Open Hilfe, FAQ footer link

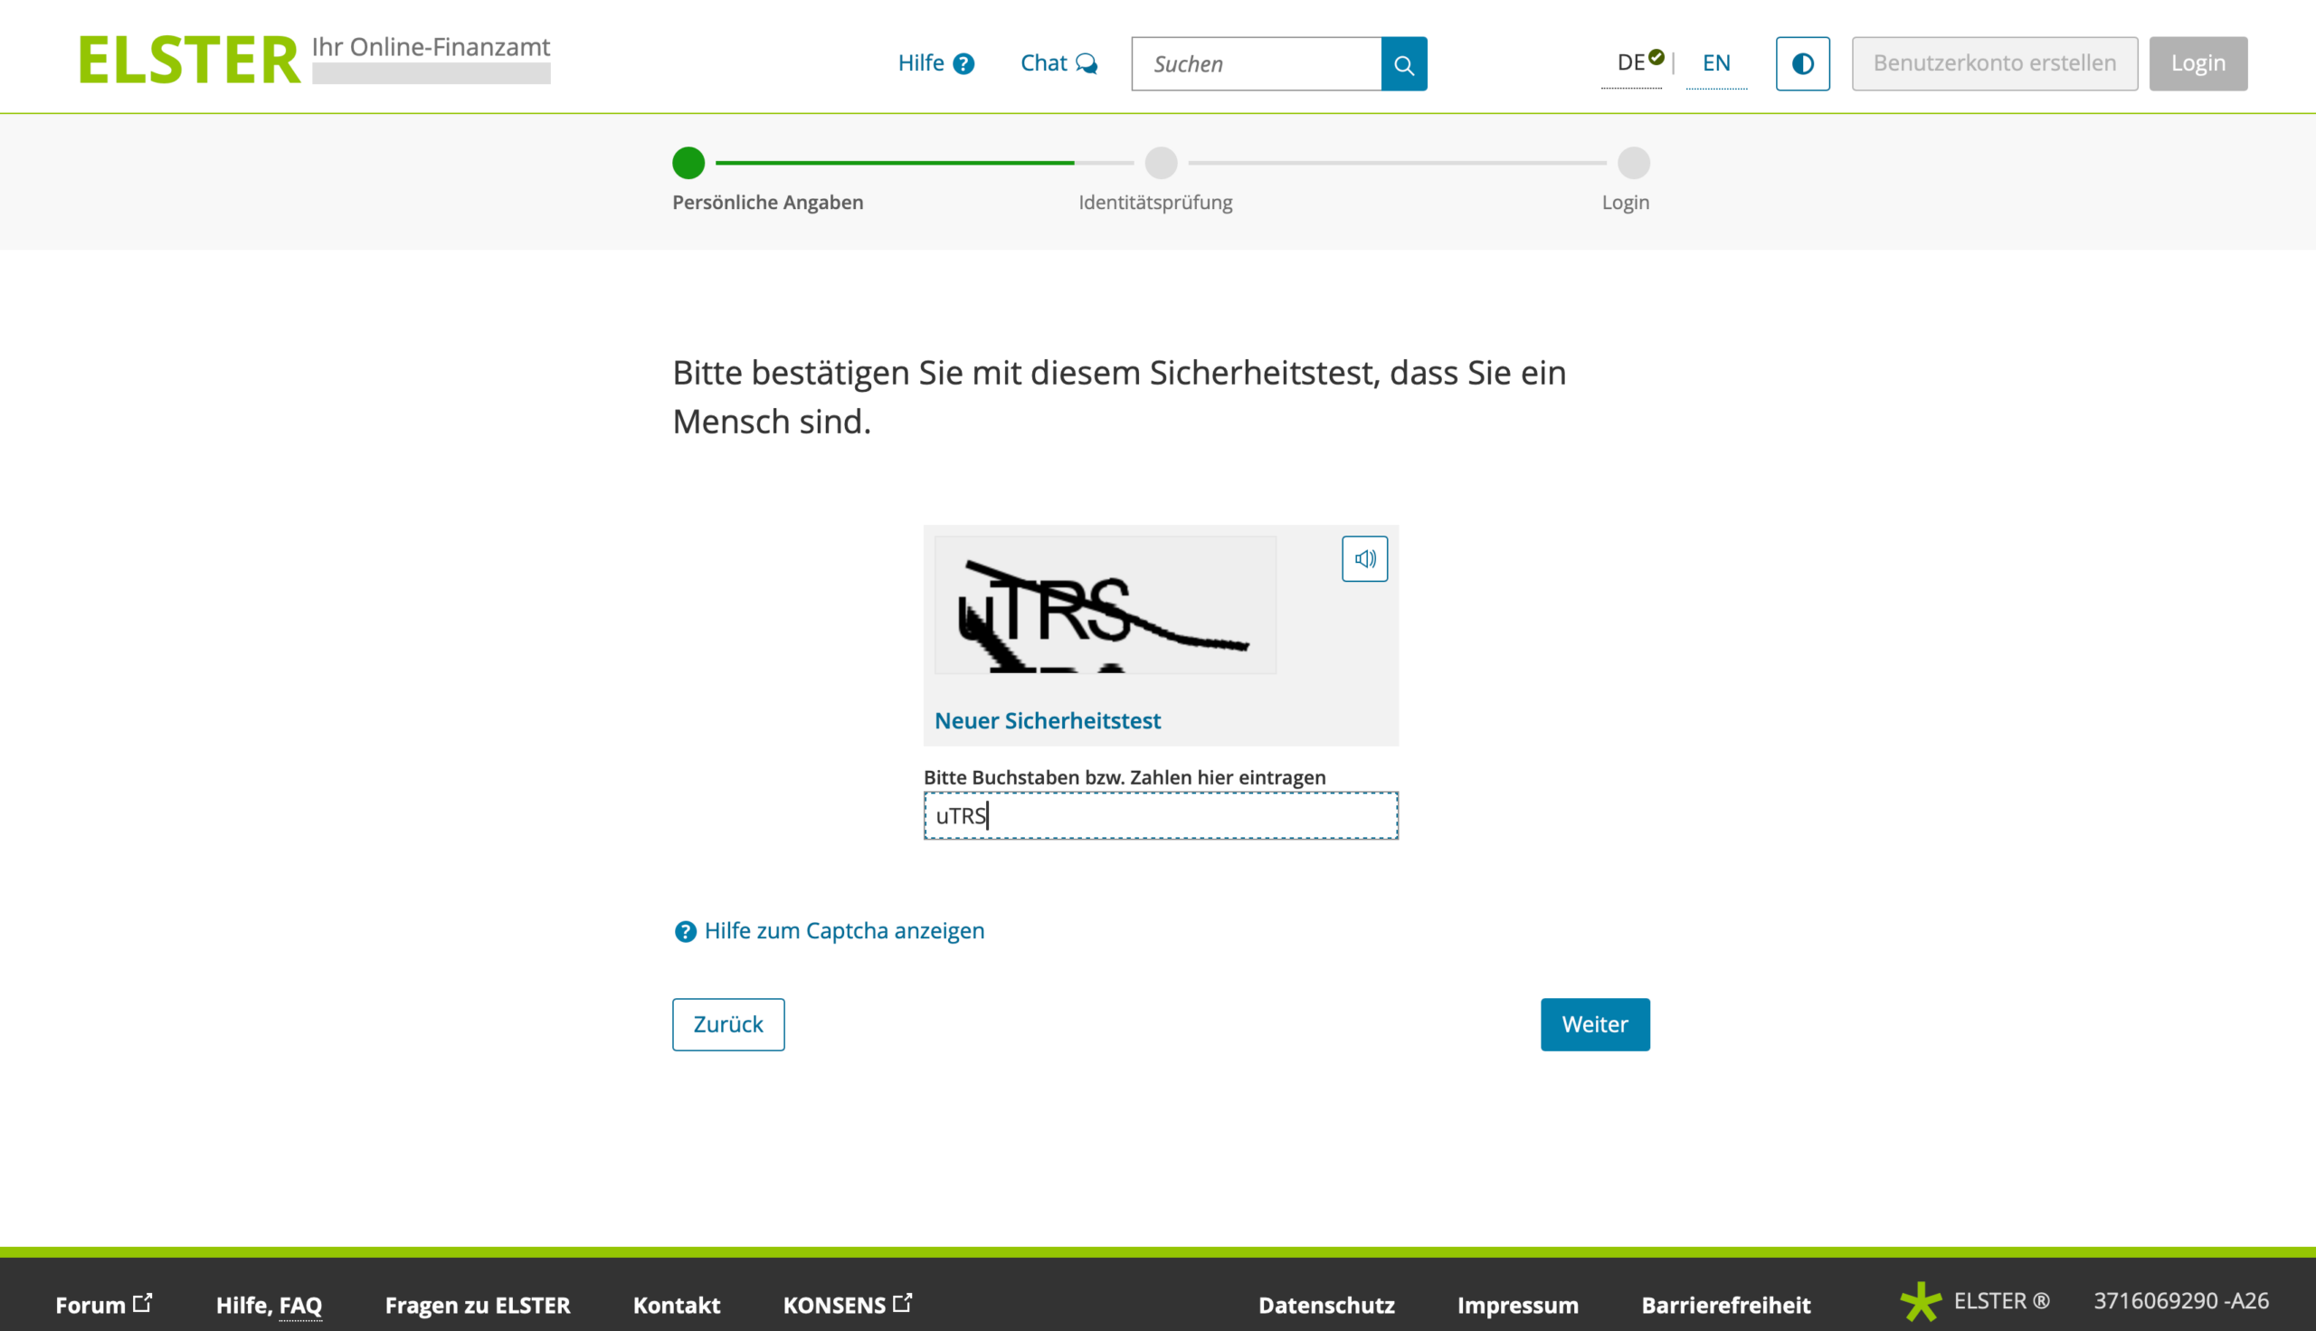click(269, 1305)
